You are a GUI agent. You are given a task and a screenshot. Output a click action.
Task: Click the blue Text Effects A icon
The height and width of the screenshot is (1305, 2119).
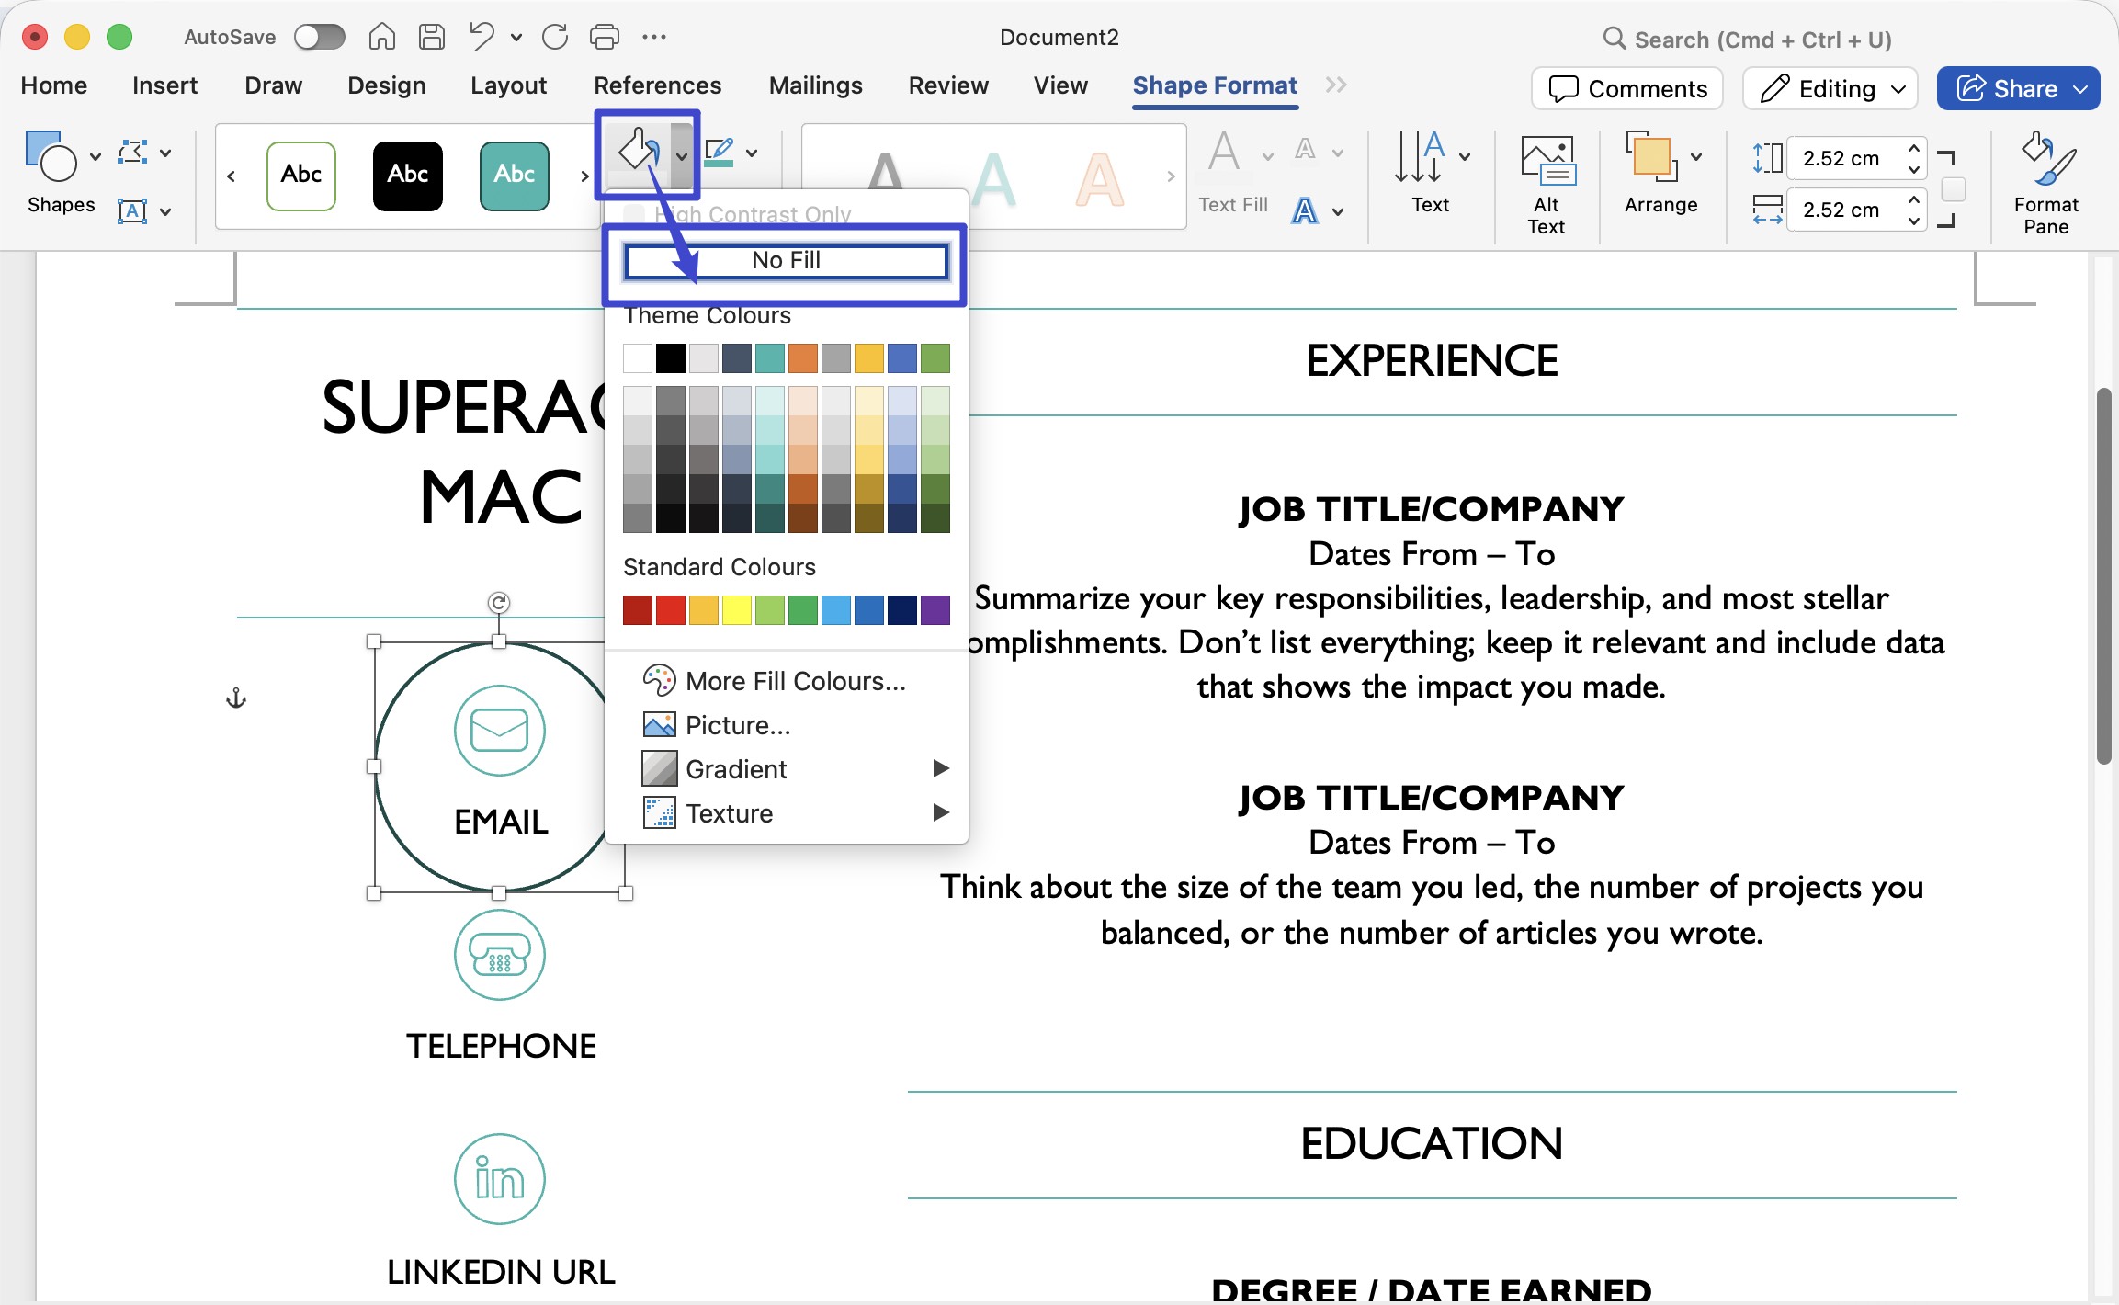(1305, 211)
